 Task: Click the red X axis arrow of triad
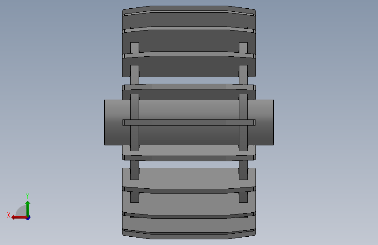(19, 218)
